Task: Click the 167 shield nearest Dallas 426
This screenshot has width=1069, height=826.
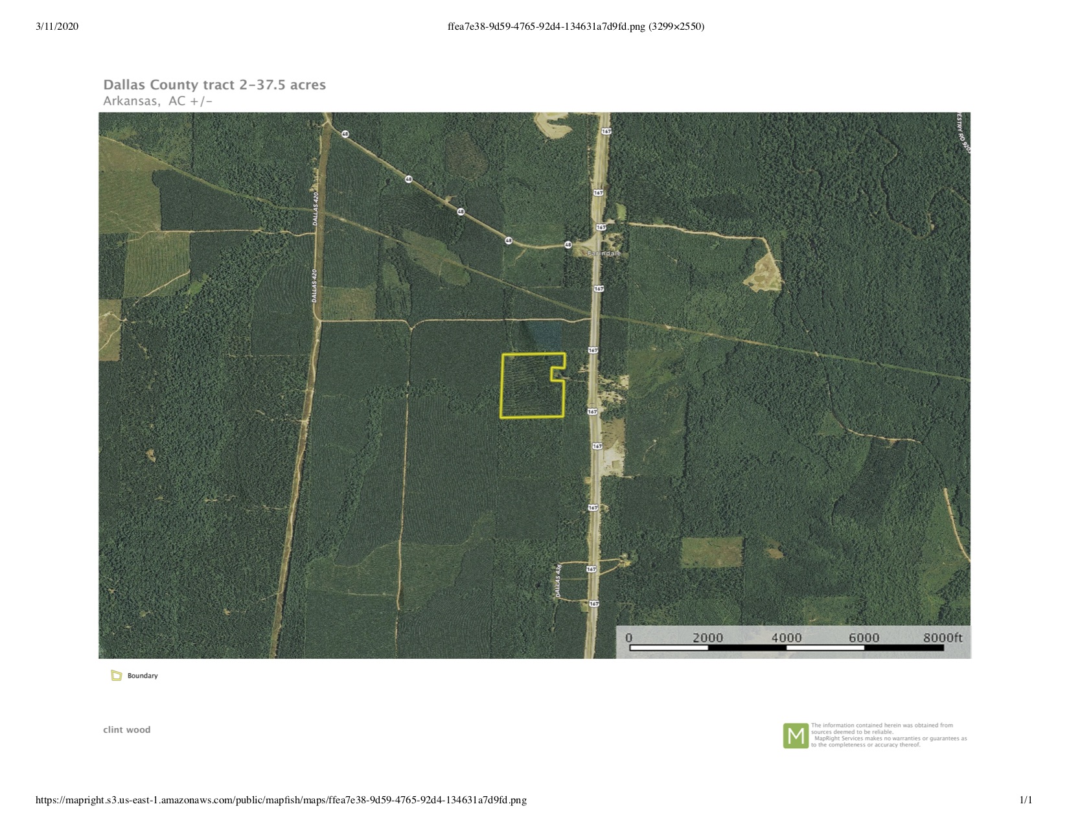Action: (591, 569)
